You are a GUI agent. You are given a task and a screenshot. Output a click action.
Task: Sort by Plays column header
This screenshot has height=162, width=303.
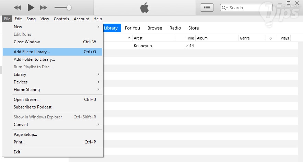pyautogui.click(x=283, y=38)
